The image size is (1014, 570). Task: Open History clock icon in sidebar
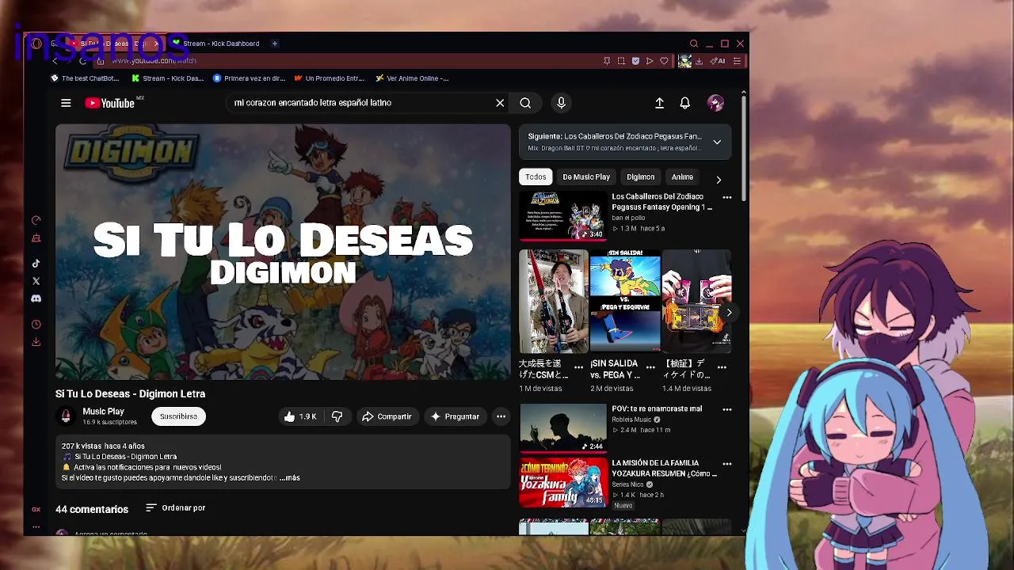pyautogui.click(x=36, y=325)
